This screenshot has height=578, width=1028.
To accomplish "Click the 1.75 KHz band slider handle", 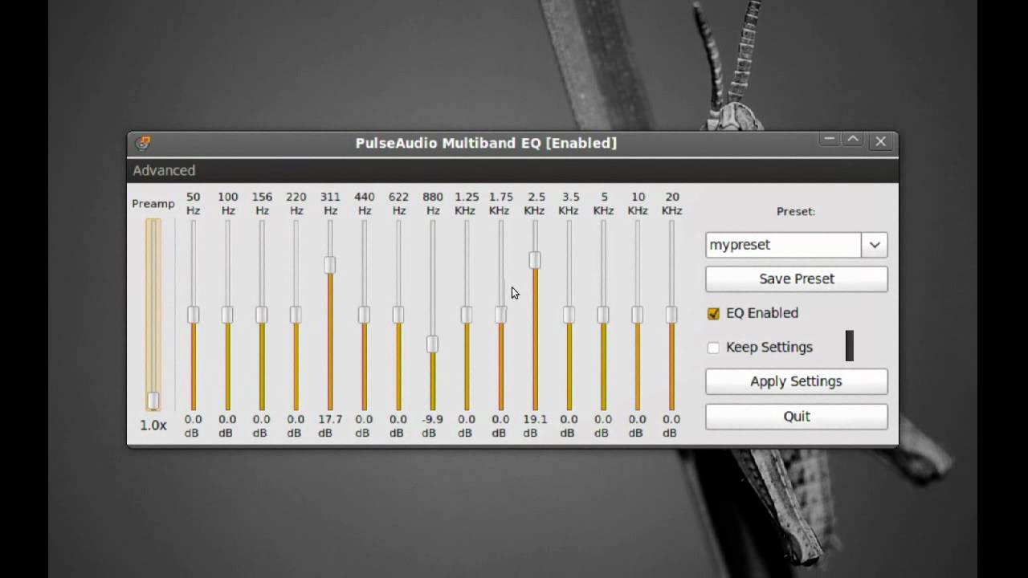I will pyautogui.click(x=500, y=315).
